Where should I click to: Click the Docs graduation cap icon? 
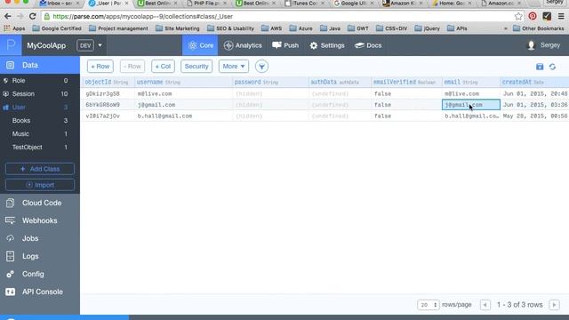pos(359,45)
